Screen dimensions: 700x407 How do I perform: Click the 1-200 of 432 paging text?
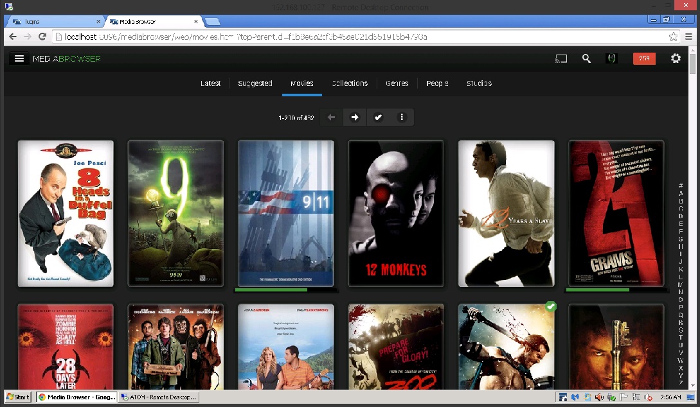[x=296, y=117]
